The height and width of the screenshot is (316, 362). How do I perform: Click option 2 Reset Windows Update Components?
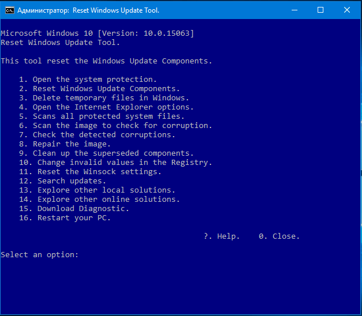point(99,89)
